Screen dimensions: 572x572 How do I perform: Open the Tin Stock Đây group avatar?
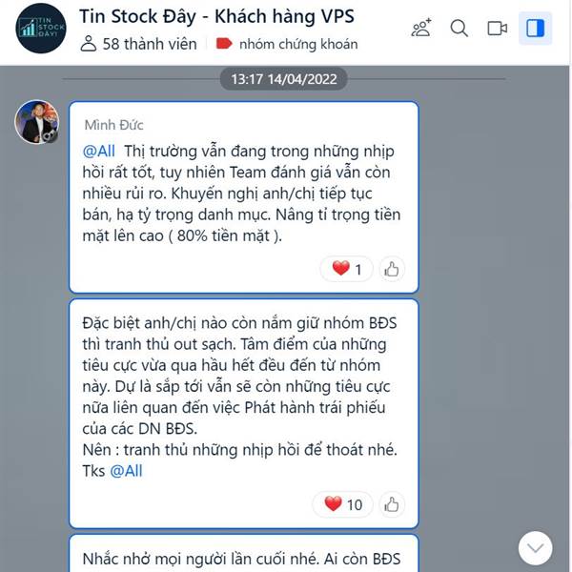pos(40,28)
